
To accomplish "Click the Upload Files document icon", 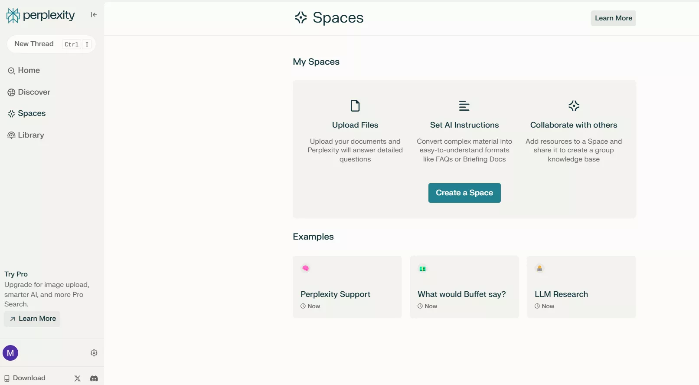I will 355,106.
